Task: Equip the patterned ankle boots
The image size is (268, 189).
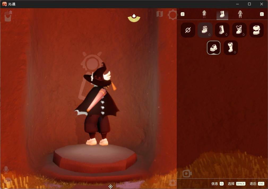Action: pos(205,30)
